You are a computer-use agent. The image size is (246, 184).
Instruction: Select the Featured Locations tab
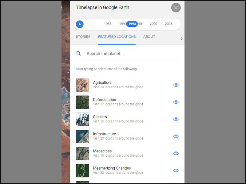coord(117,36)
